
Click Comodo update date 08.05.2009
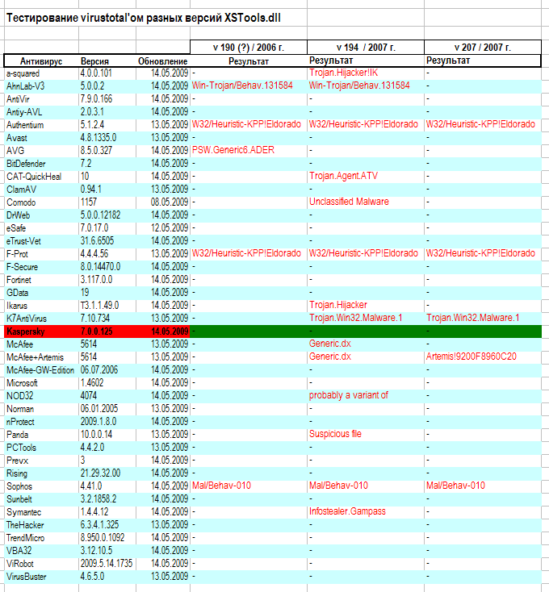[x=163, y=202]
